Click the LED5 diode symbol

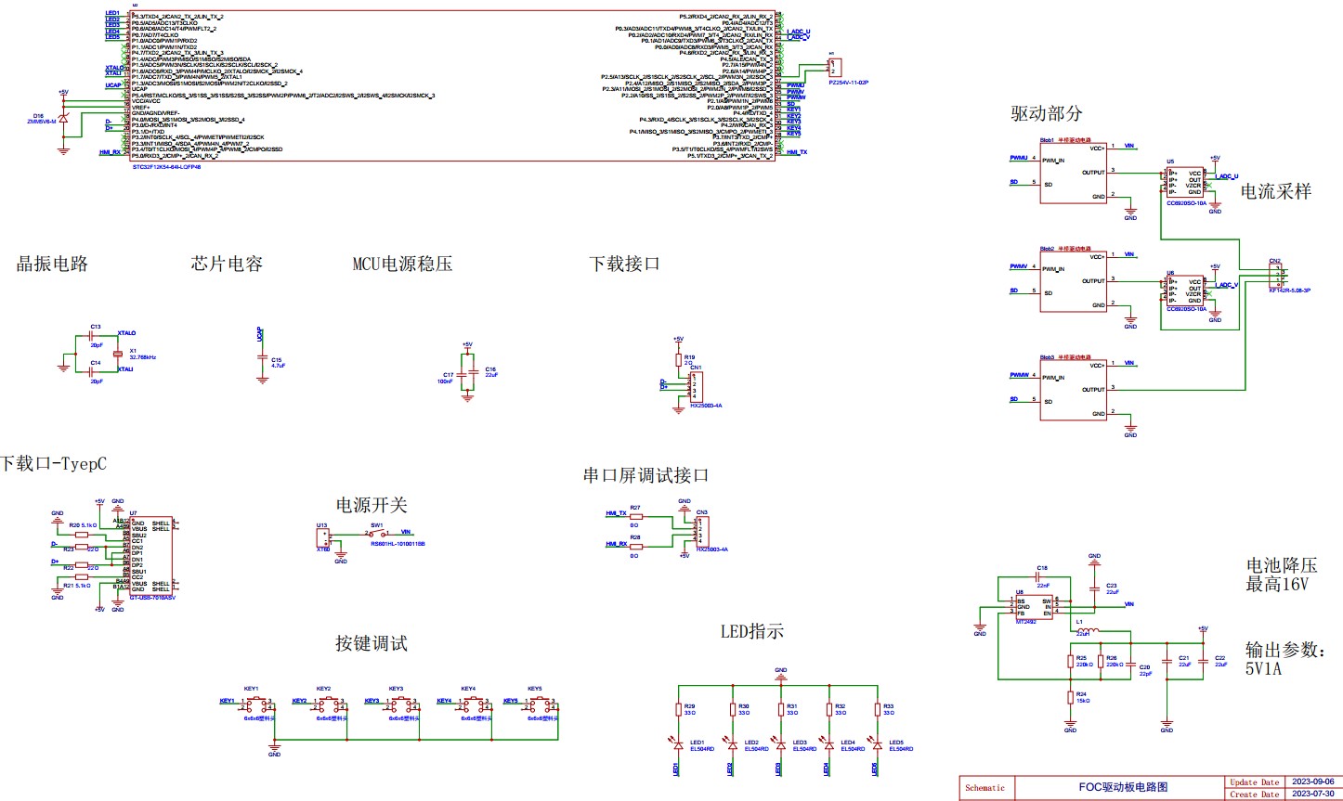click(x=877, y=743)
